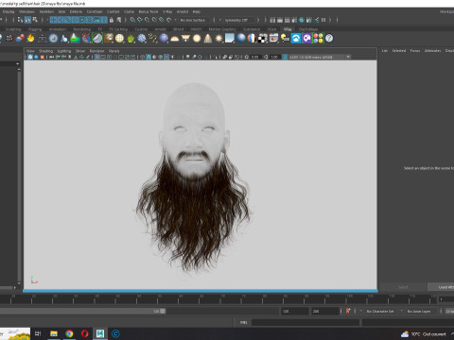Select by component type mode icon

(35, 20)
